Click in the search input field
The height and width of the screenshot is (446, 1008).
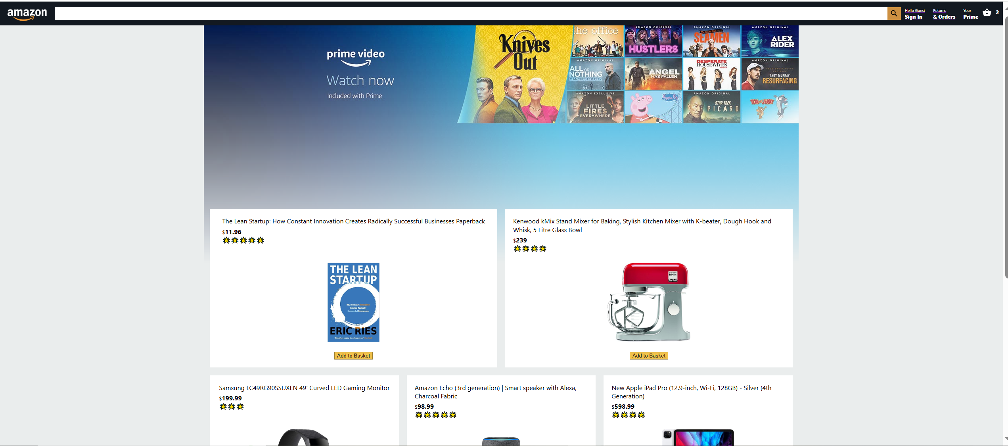pyautogui.click(x=471, y=13)
